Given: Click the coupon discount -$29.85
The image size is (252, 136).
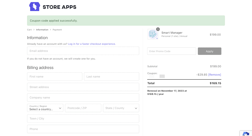Looking at the screenshot, I should 202,75.
